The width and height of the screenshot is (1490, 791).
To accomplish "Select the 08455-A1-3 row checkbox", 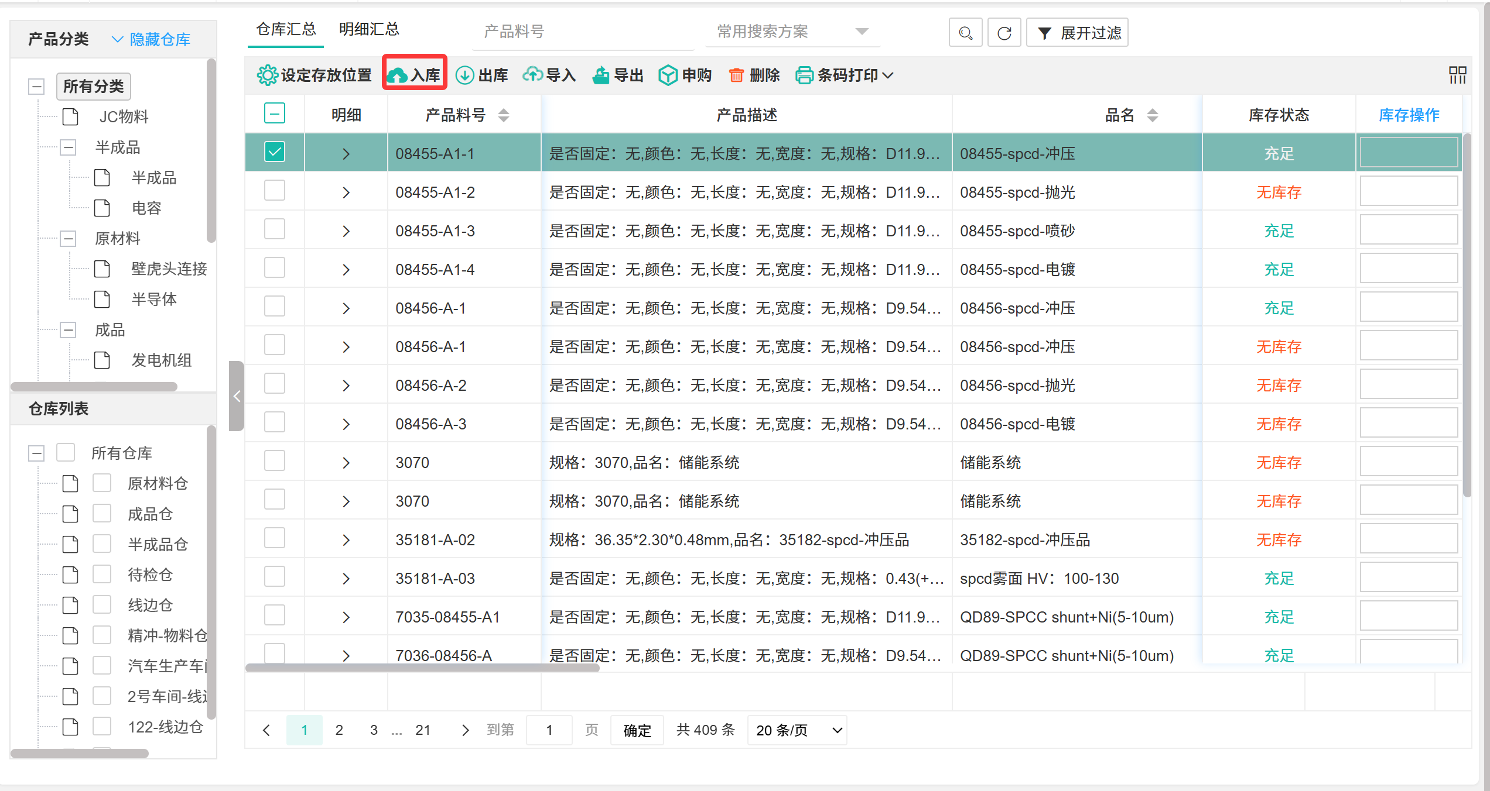I will [274, 230].
